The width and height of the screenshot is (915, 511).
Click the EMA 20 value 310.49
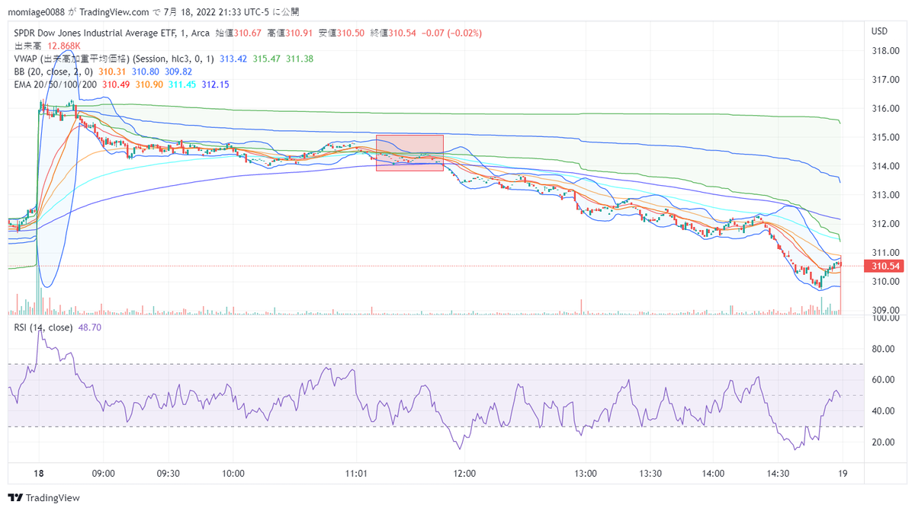pyautogui.click(x=115, y=84)
